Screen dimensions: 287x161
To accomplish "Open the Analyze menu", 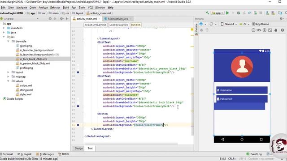I will pyautogui.click(x=43, y=8).
